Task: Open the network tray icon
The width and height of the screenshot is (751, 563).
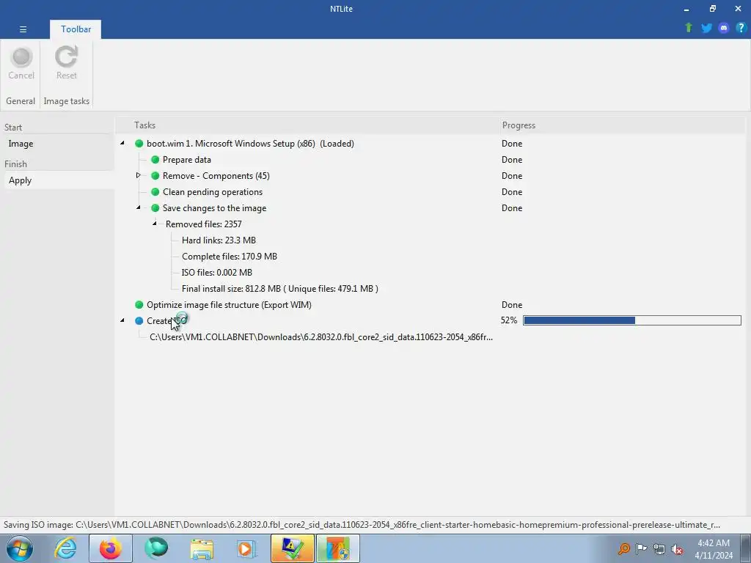Action: click(x=659, y=548)
